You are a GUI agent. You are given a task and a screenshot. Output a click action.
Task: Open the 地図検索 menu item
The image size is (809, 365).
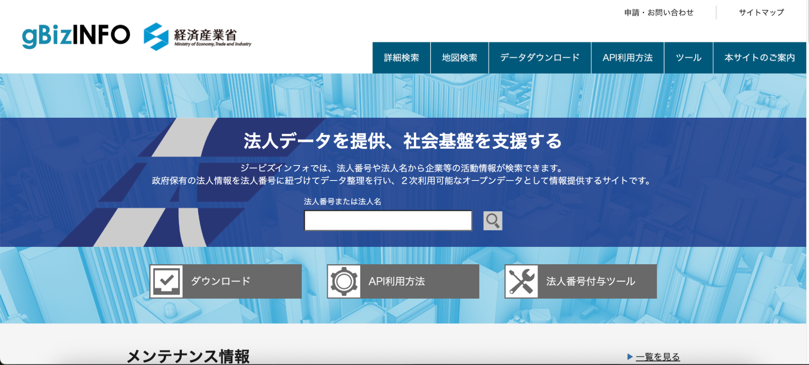click(460, 57)
